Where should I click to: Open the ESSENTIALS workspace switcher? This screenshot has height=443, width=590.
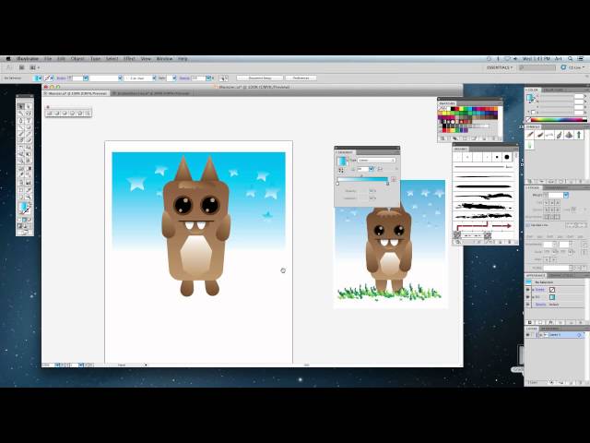(x=500, y=67)
